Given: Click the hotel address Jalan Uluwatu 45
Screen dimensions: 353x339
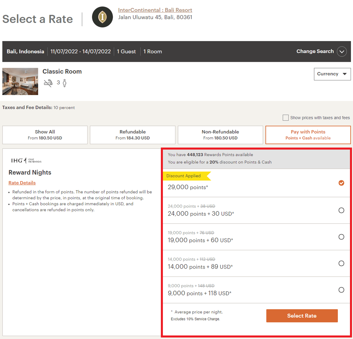Looking at the screenshot, I should [155, 17].
